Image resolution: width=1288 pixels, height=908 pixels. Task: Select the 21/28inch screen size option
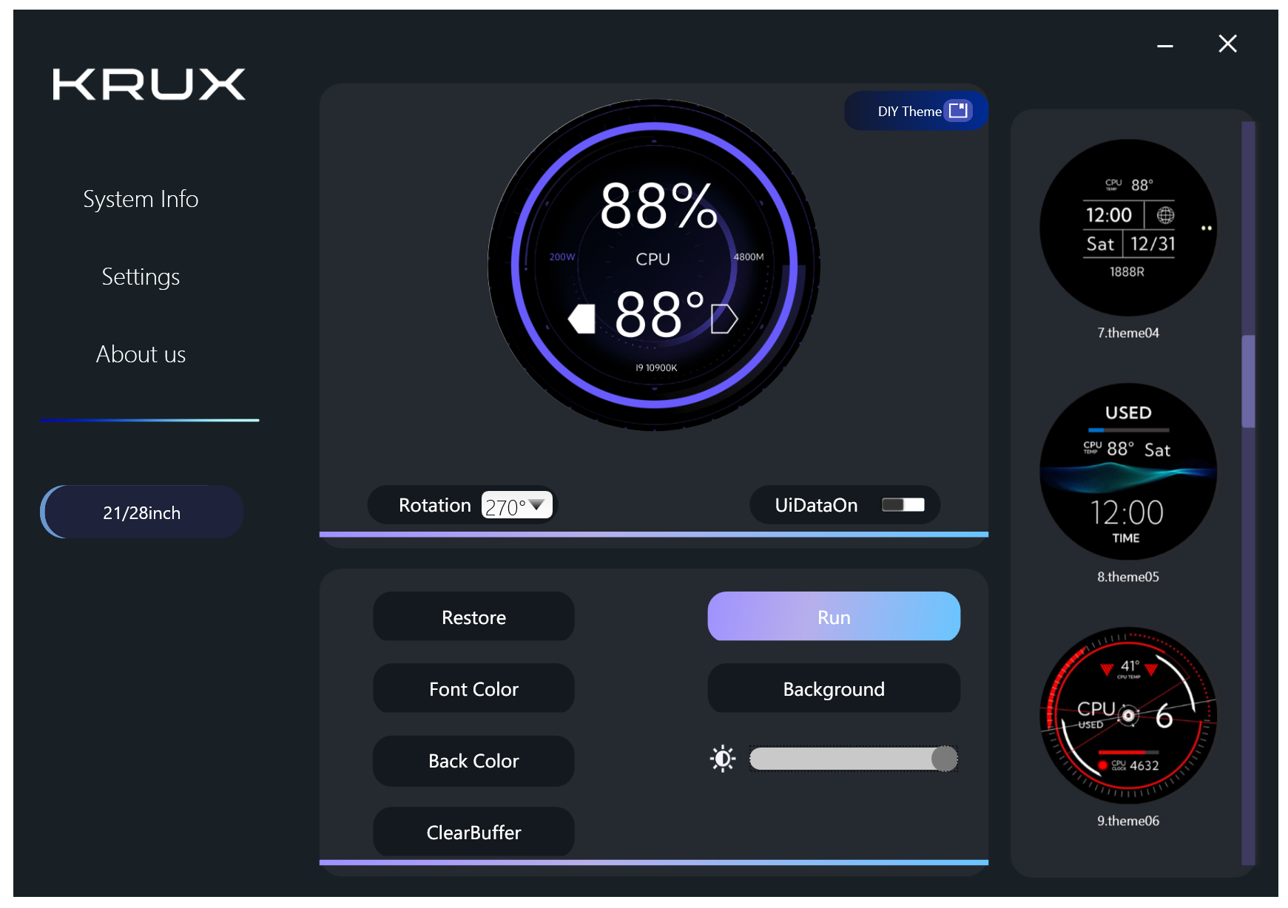(x=142, y=512)
